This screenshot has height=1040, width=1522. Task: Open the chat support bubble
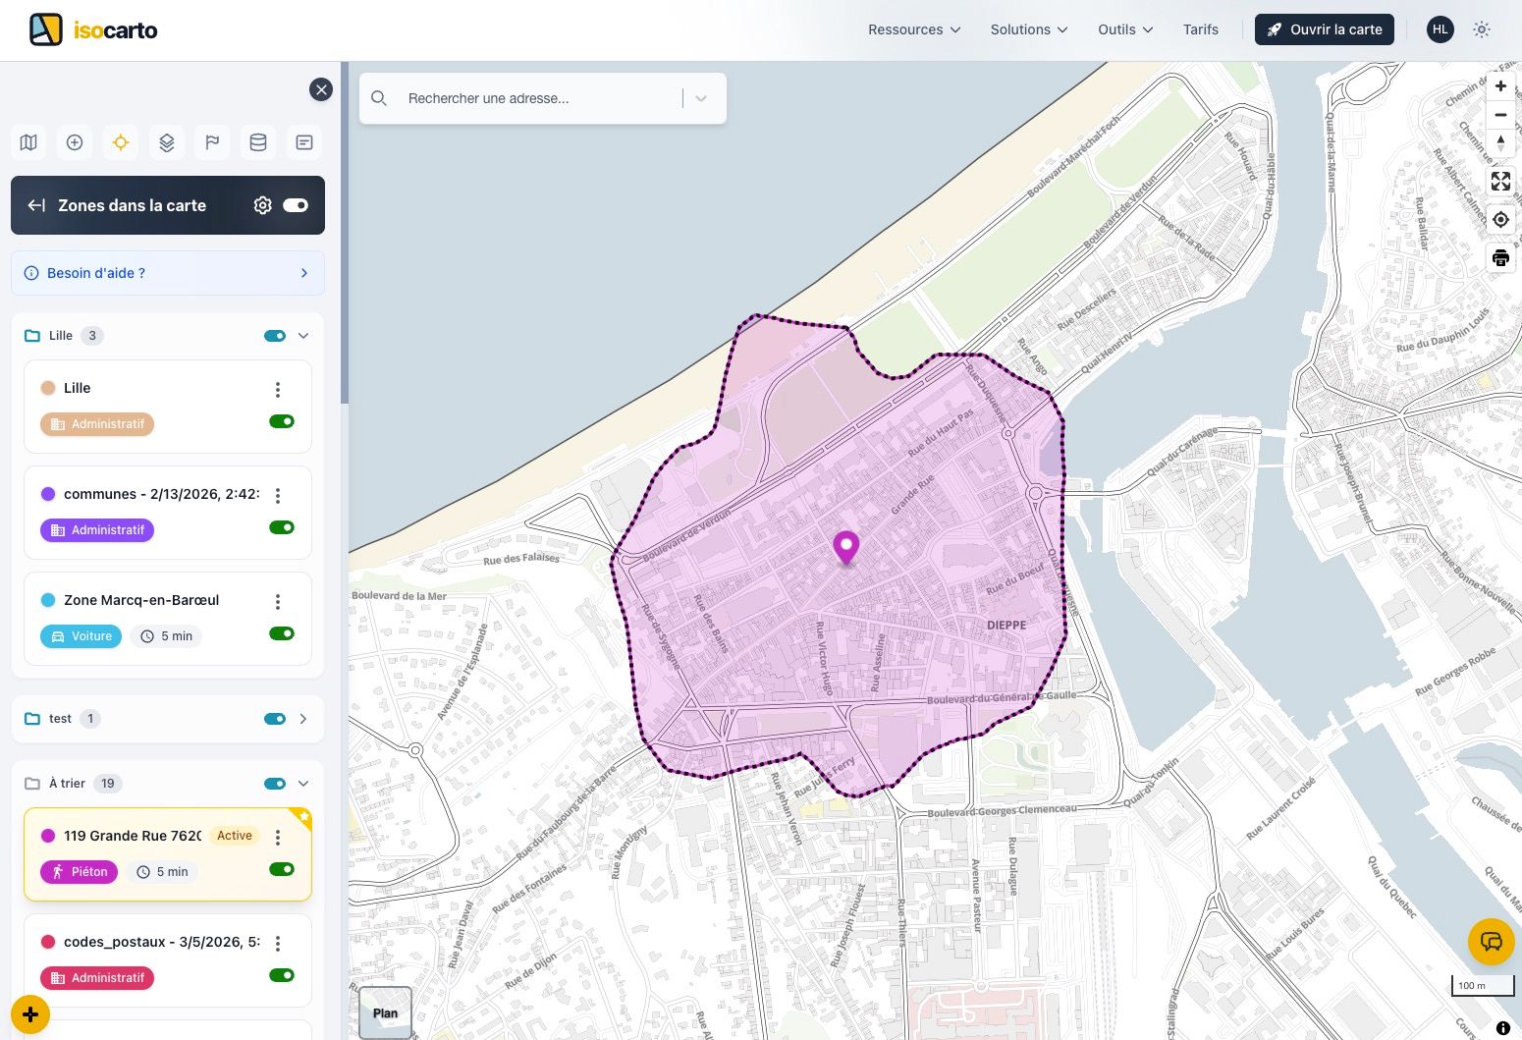1491,942
